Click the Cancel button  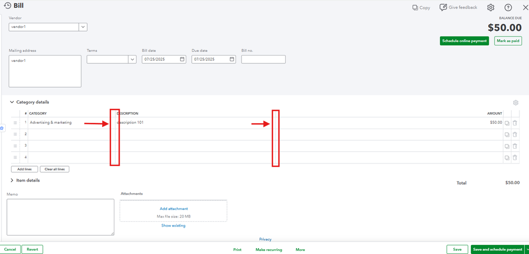point(10,250)
